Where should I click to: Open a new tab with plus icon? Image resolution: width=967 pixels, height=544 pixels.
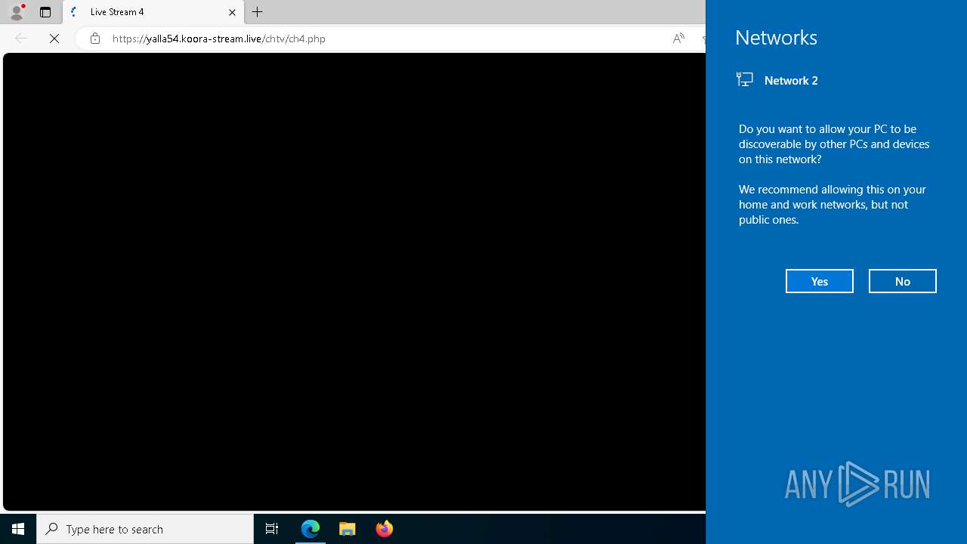click(258, 12)
